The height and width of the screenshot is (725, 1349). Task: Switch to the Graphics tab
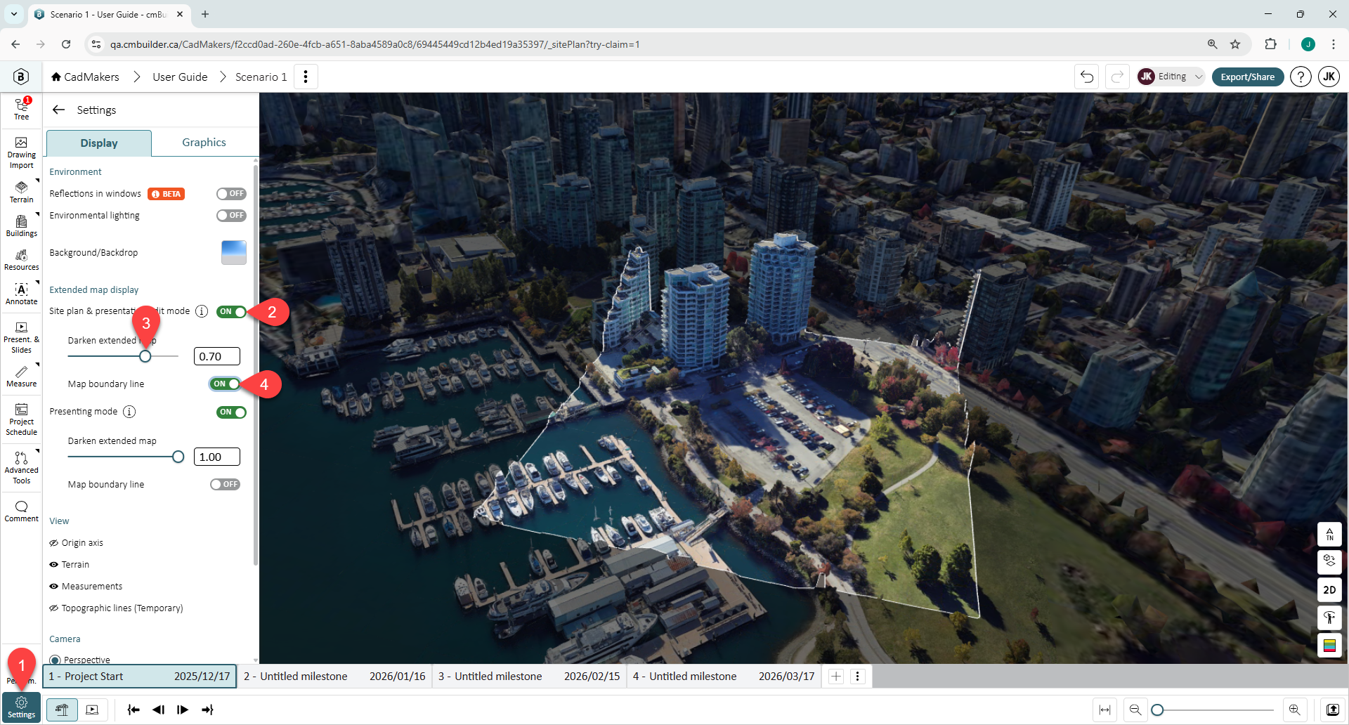coord(204,143)
